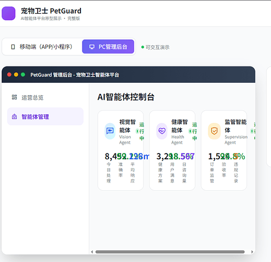Click the green maximize dot of PetGuard window
Image resolution: width=271 pixels, height=262 pixels.
click(23, 74)
